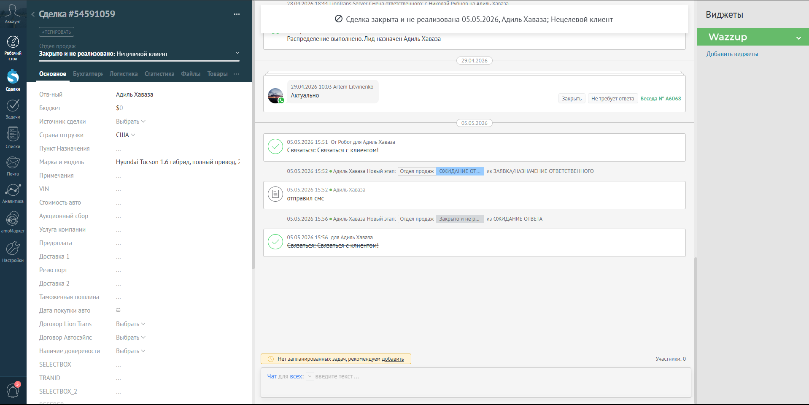
Task: Click the Стоимость авто field value
Action: [x=119, y=202]
